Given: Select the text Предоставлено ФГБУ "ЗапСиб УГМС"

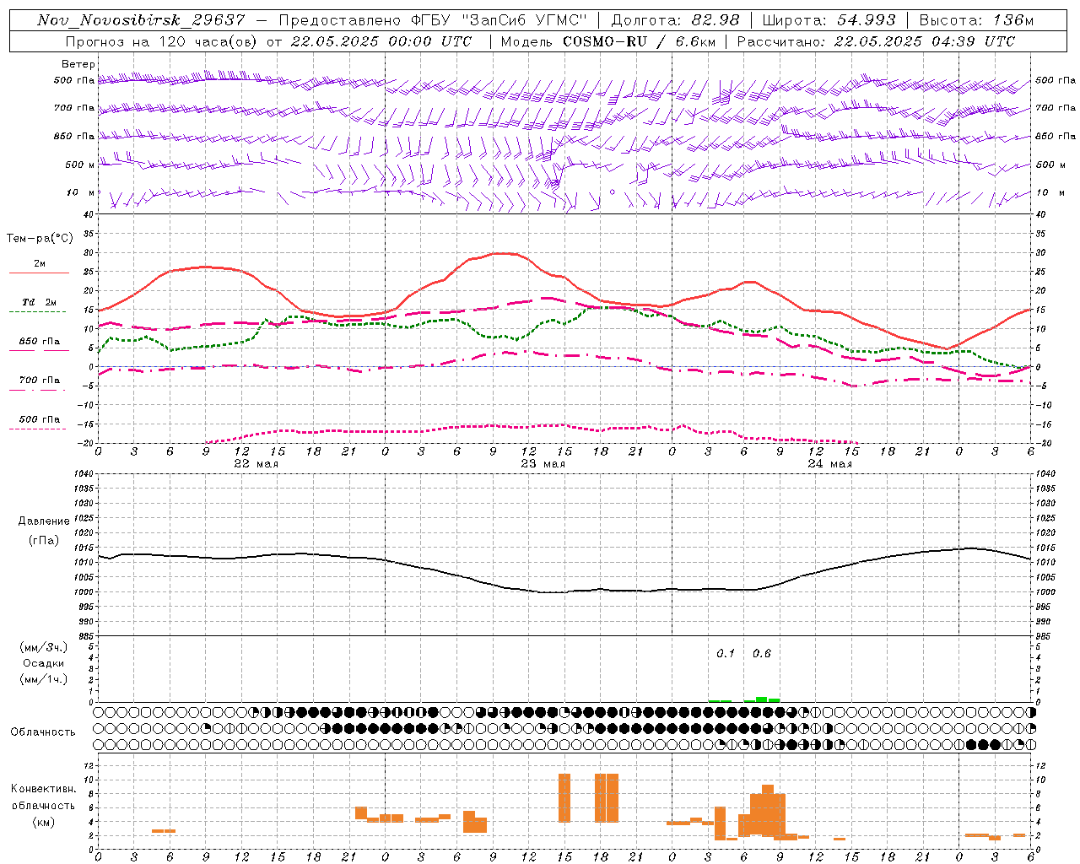Looking at the screenshot, I should [x=433, y=20].
